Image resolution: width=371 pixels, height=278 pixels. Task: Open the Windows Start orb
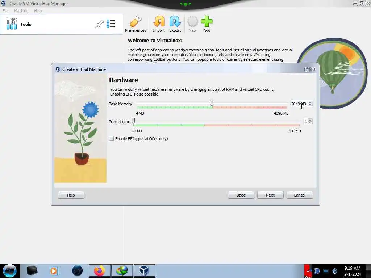(9, 271)
